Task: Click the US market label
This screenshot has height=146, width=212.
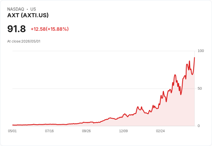Action: 33,9
